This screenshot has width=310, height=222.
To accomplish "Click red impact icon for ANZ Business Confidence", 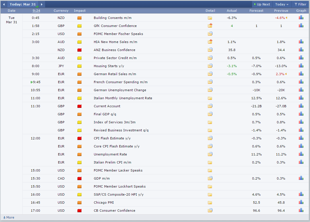I will click(79, 50).
